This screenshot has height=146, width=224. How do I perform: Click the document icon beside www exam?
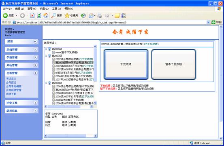pyautogui.click(x=53, y=52)
